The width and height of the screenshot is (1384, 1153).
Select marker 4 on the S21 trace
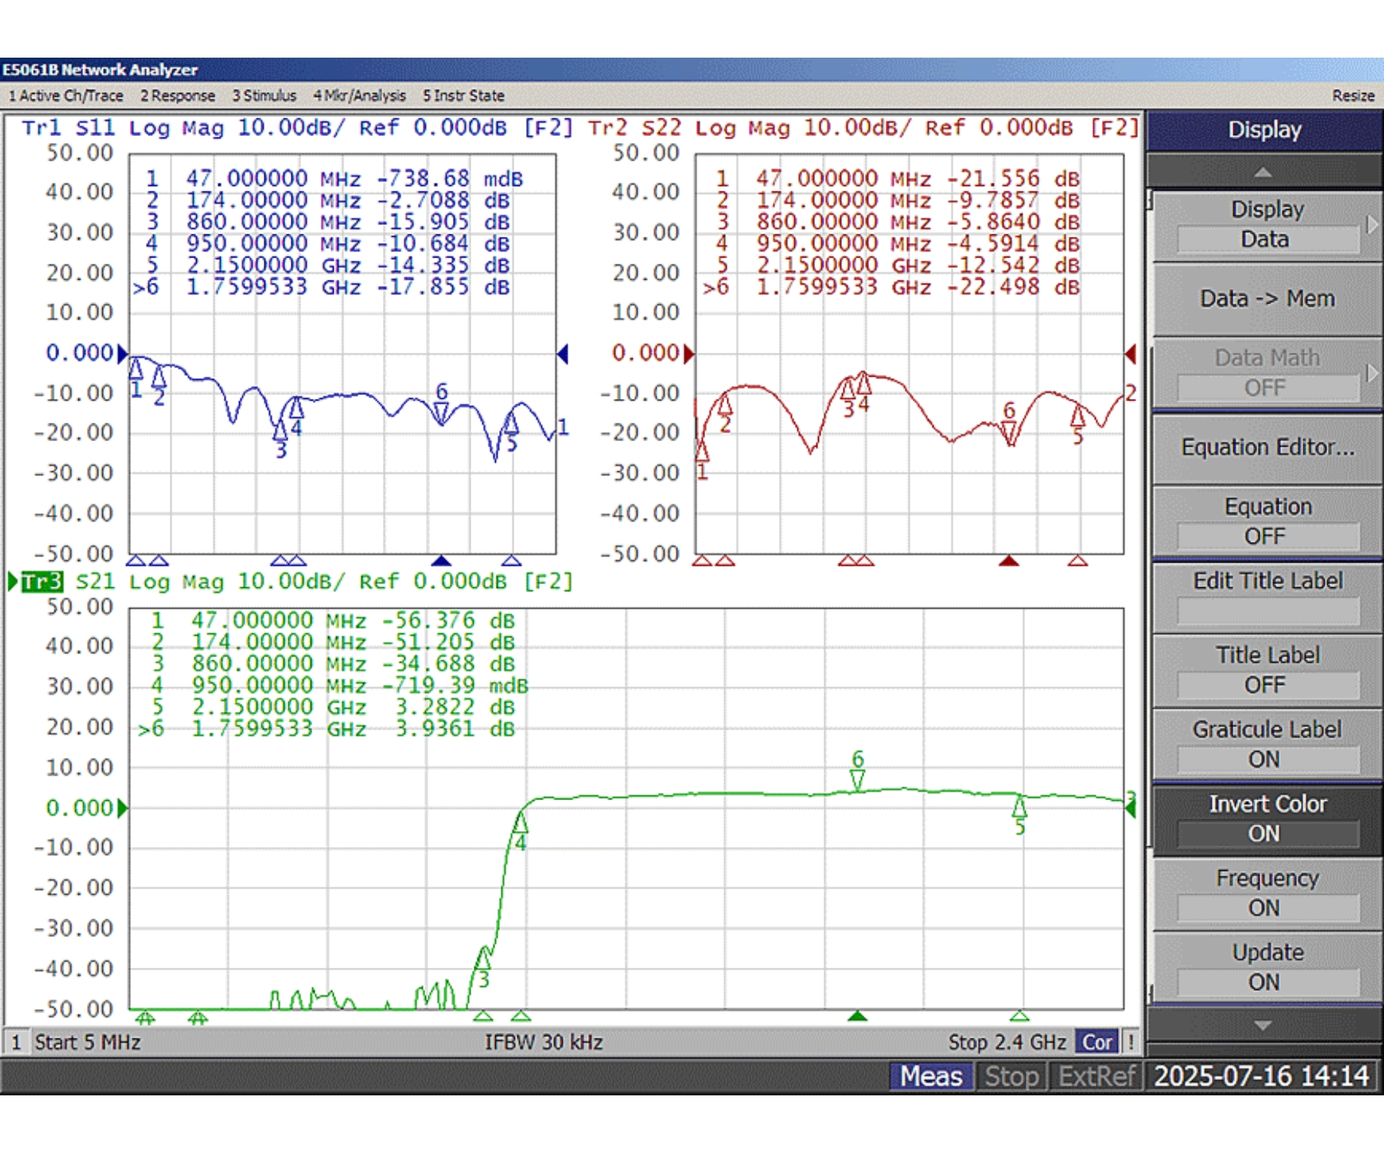[521, 824]
